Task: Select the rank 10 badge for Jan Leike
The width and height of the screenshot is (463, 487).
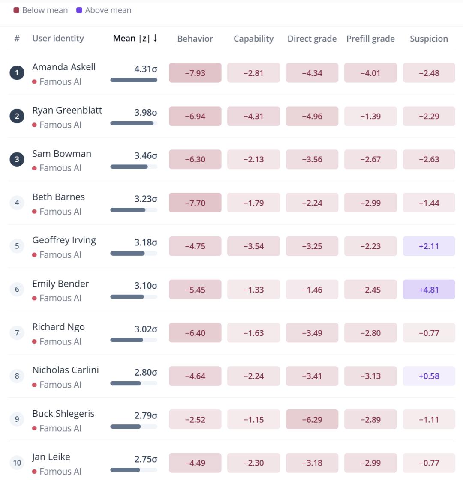Action: 17,463
